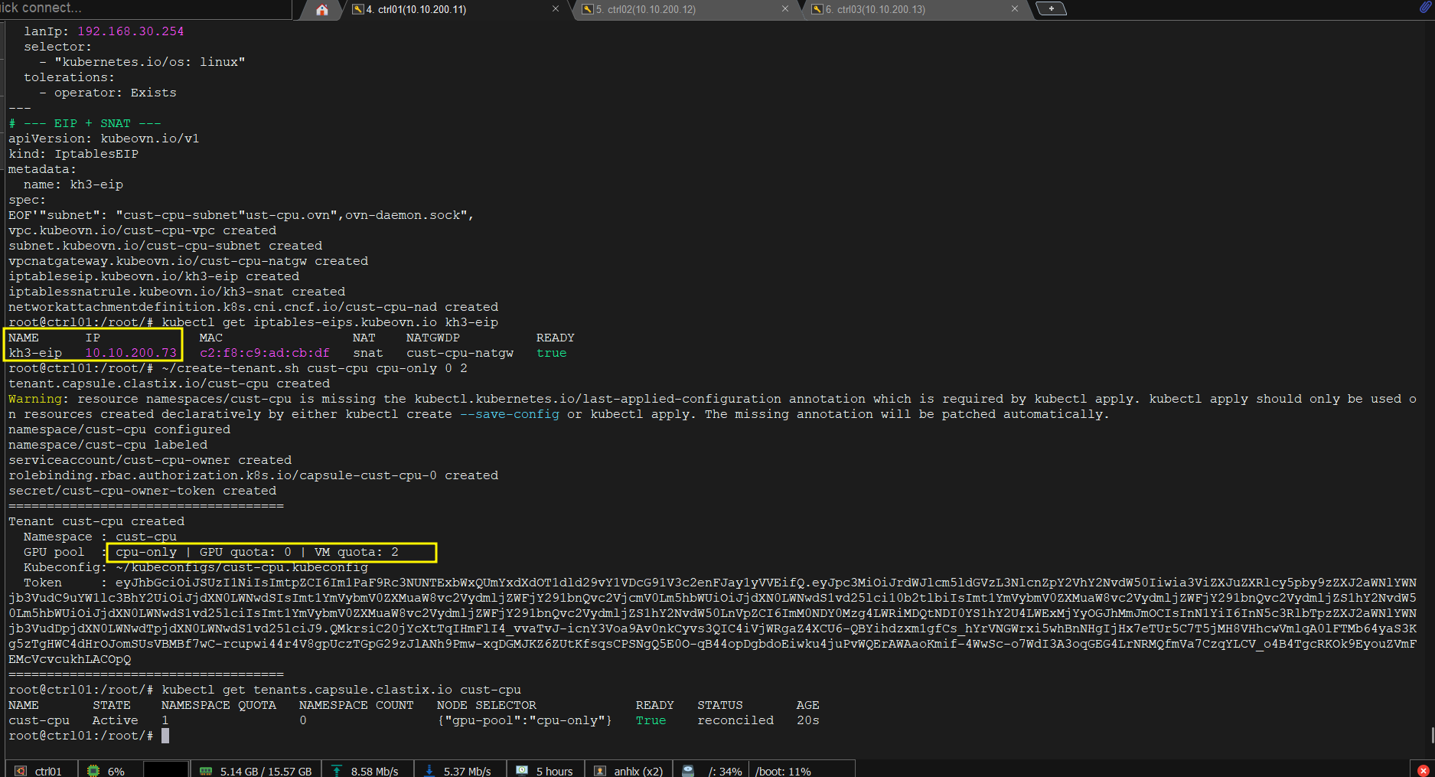Click 'kubectl get tenants.capsule.clastix.io cust-cpu' command
The height and width of the screenshot is (777, 1435).
tap(341, 690)
